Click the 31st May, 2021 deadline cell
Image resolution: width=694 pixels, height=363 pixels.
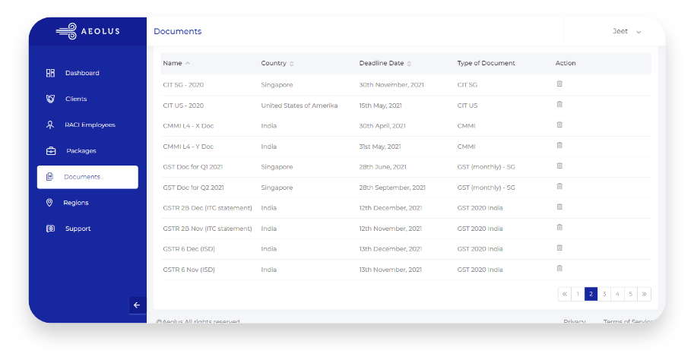[x=380, y=147]
